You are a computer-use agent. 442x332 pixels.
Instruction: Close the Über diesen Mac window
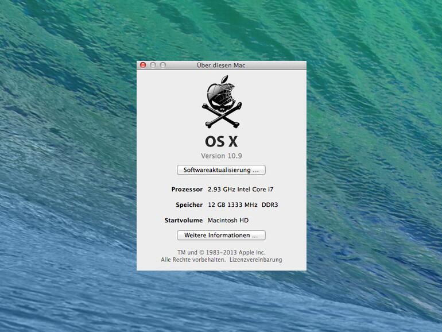tap(143, 65)
